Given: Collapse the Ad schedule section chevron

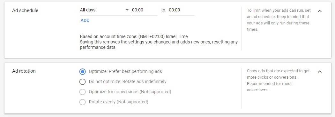Looking at the screenshot, I should [x=320, y=11].
